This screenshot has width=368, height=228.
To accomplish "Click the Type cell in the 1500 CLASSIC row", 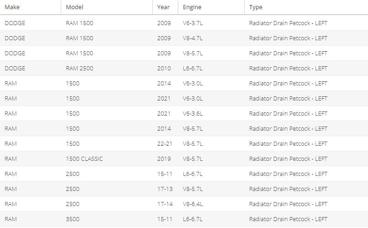I will tap(288, 159).
